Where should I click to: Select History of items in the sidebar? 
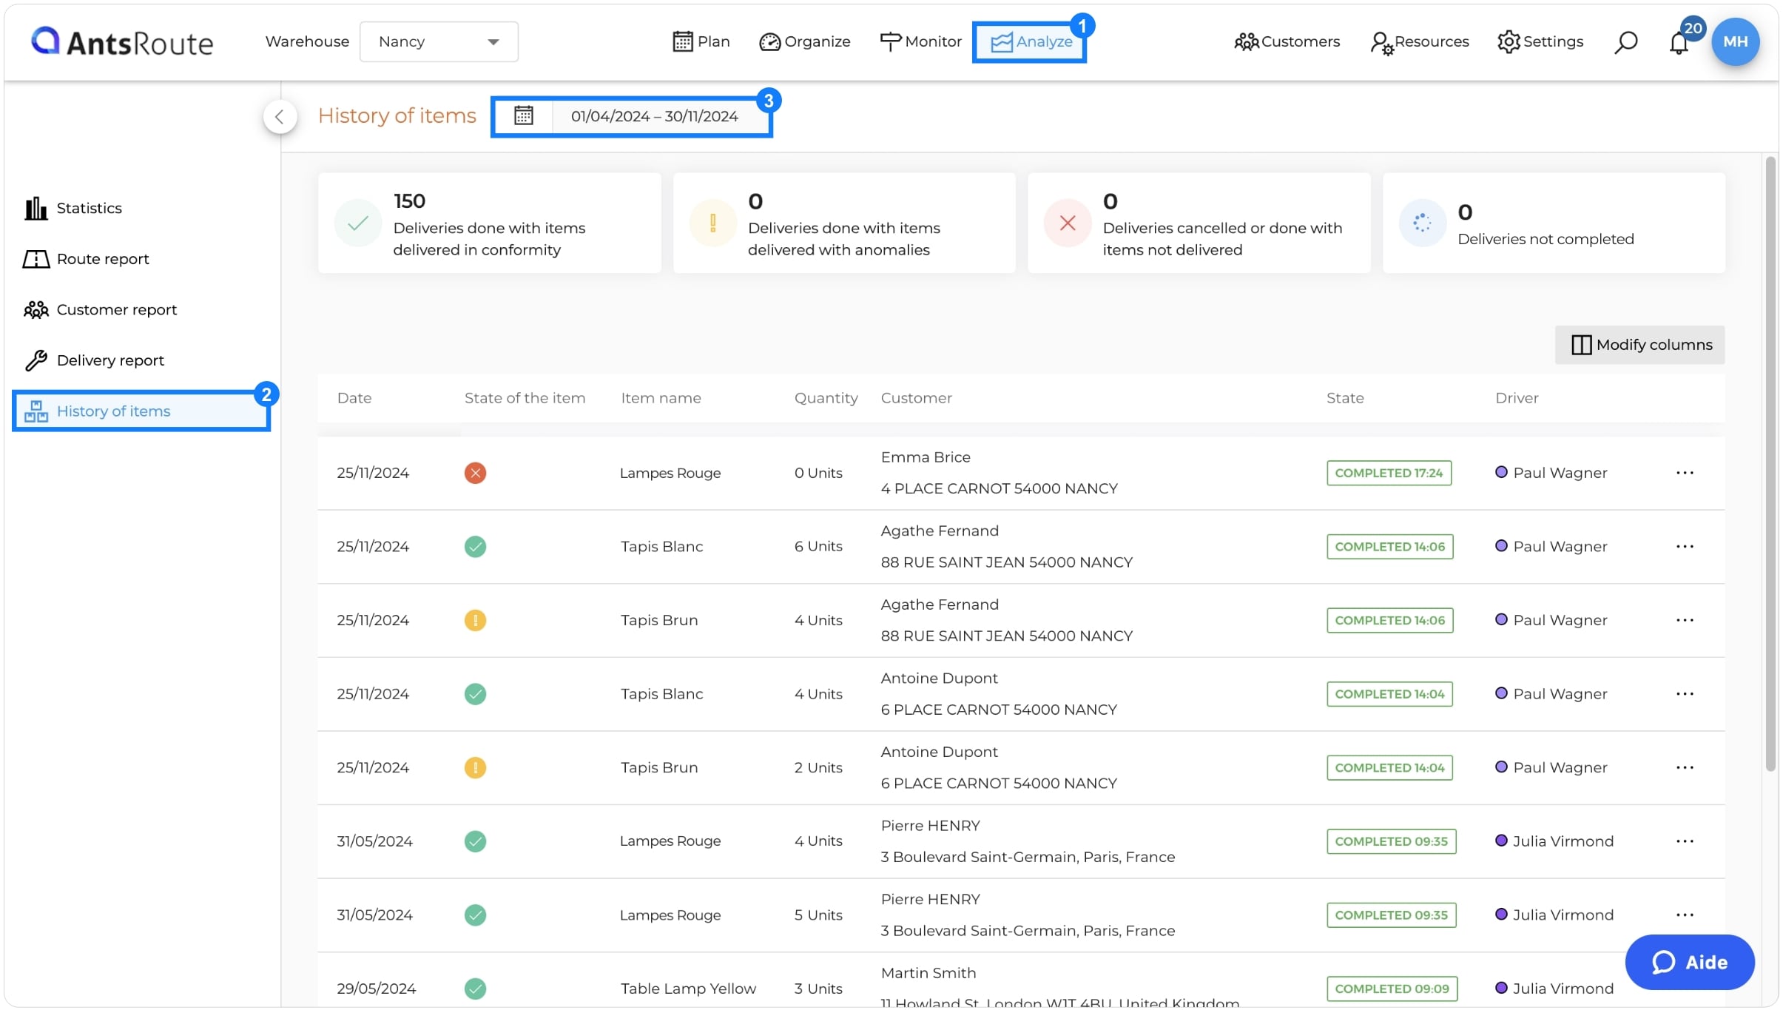pos(141,411)
